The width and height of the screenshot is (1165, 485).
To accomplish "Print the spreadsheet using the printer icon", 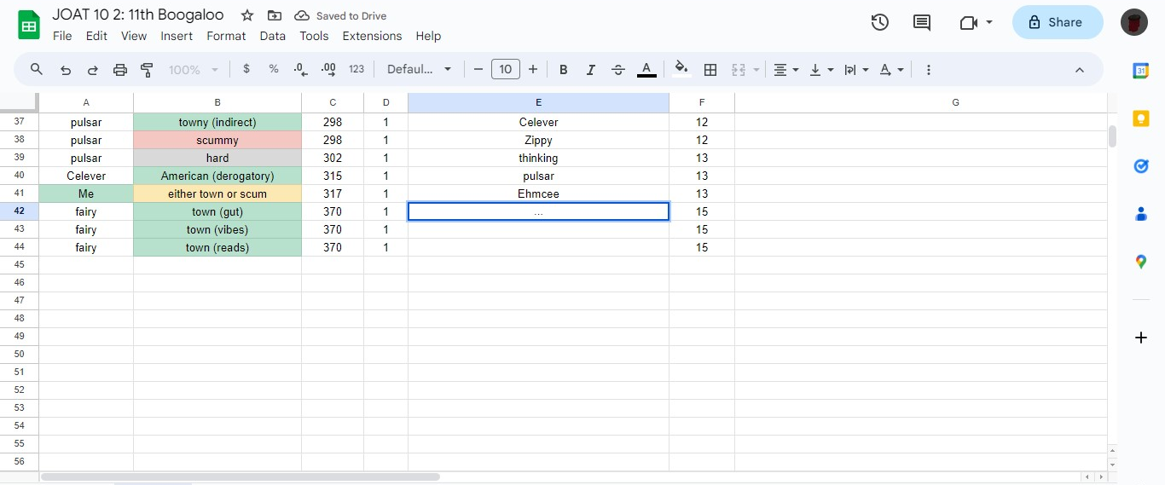I will [x=120, y=70].
